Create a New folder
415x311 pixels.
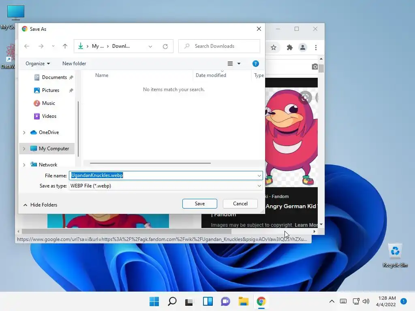click(74, 64)
